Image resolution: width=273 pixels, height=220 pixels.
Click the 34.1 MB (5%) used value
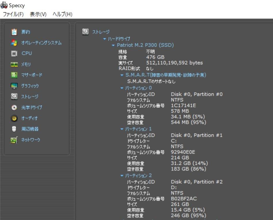click(x=188, y=116)
